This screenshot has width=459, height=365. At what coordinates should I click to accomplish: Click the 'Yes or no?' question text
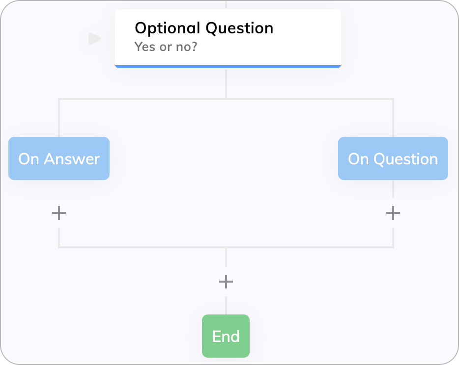click(166, 47)
